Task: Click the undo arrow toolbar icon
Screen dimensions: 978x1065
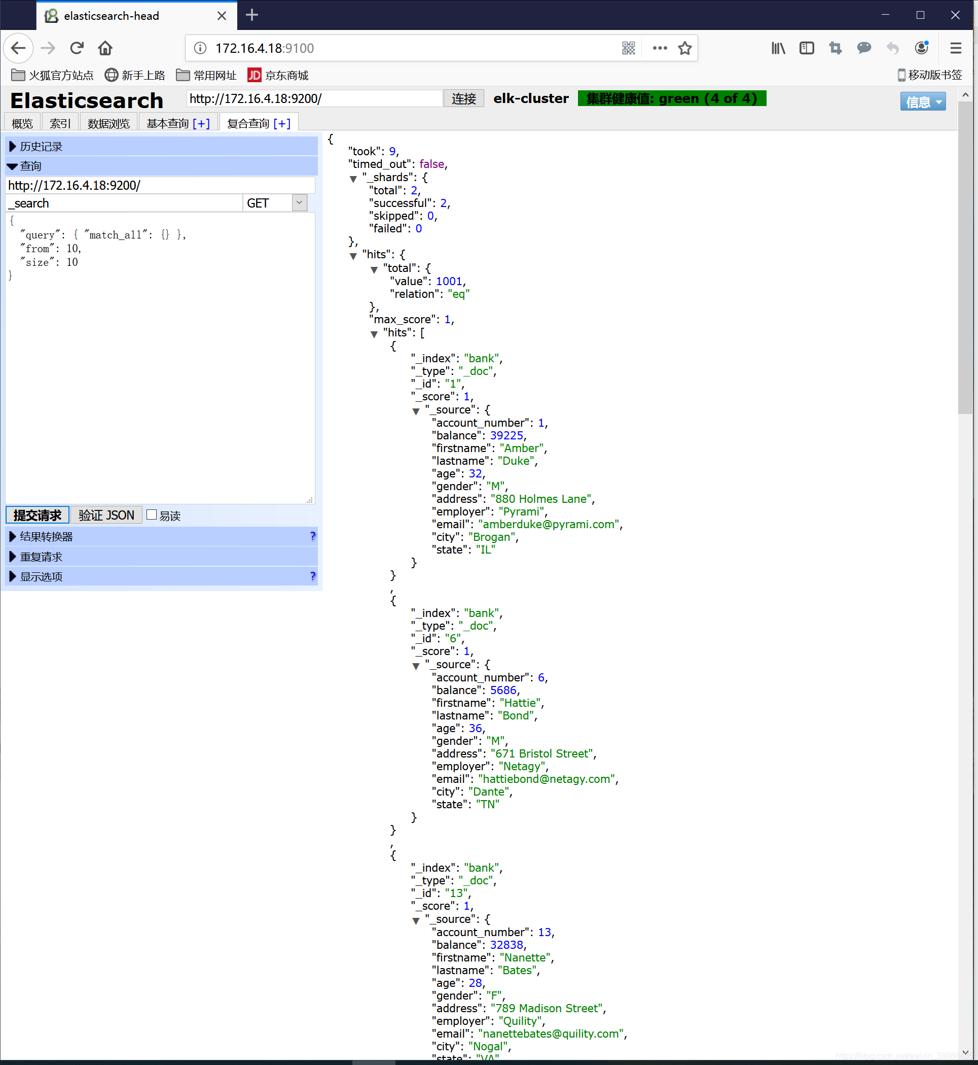Action: [x=893, y=48]
